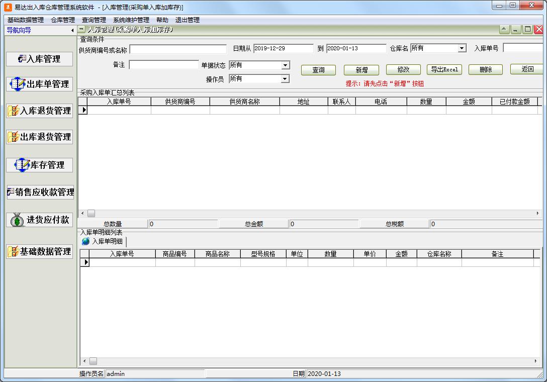Open the 基础数据管理 menu
Screen dimensions: 547x382
click(x=26, y=20)
